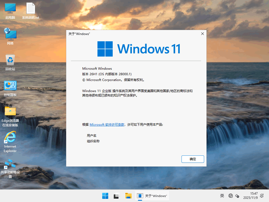269x202 pixels.
Task: Close the 关于"Windows" dialog
Action: click(203, 34)
